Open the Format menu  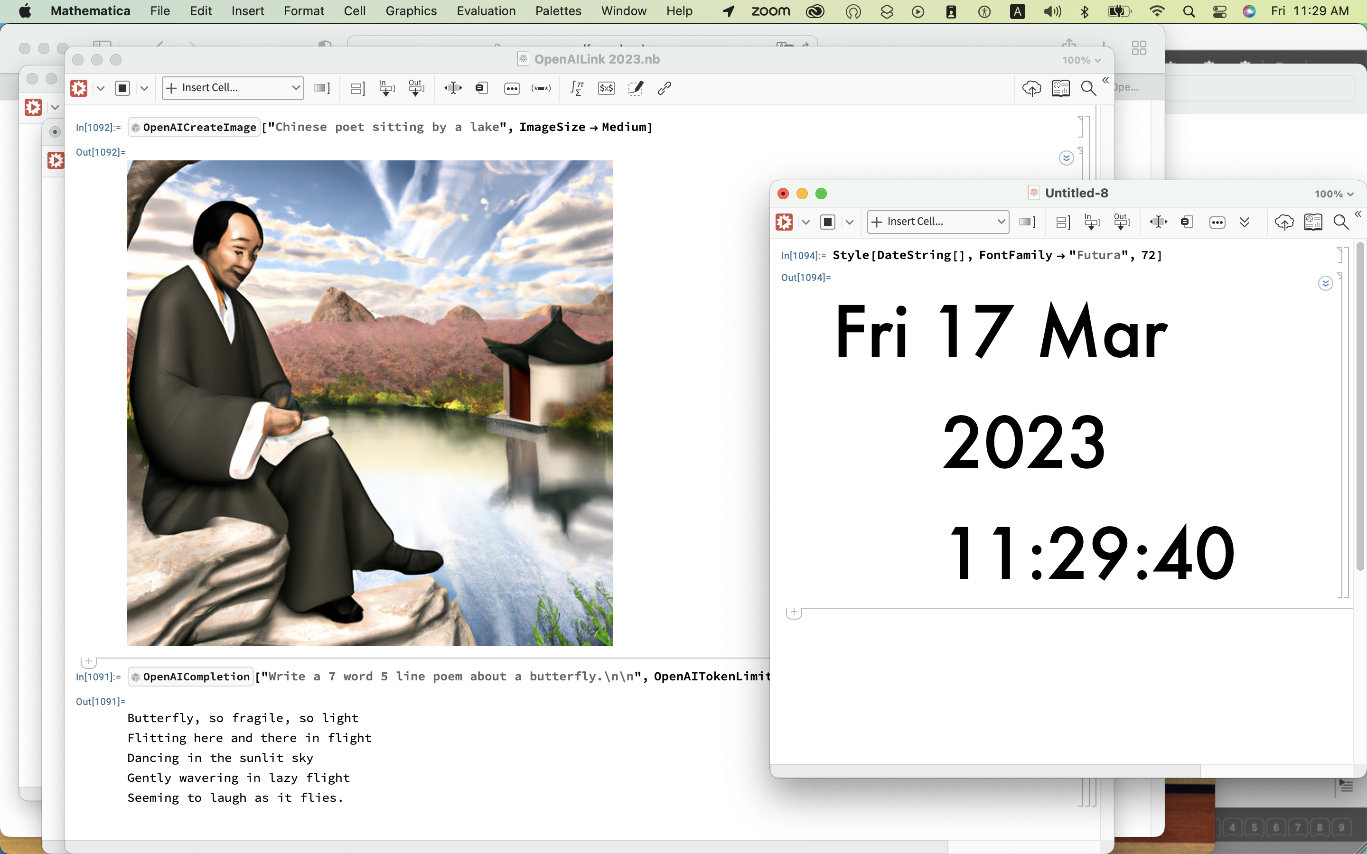coord(304,11)
